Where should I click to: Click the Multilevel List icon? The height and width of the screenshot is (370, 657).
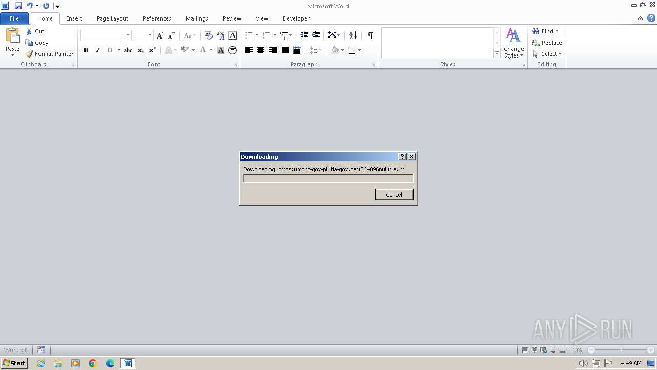click(x=284, y=35)
